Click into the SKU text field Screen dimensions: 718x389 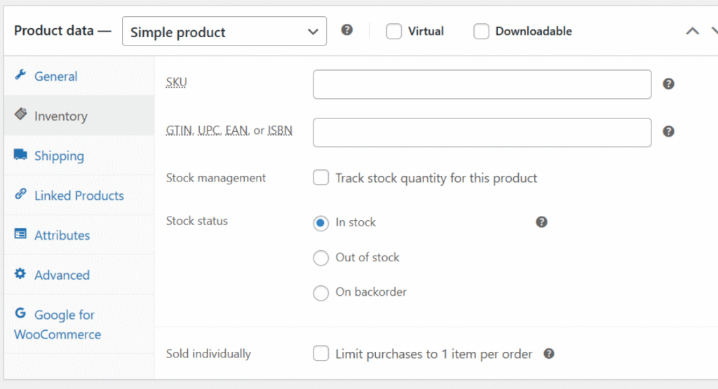482,84
